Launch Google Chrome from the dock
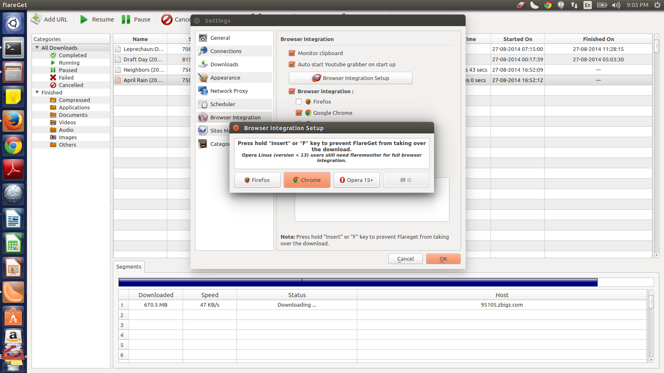This screenshot has height=373, width=664. pyautogui.click(x=13, y=145)
